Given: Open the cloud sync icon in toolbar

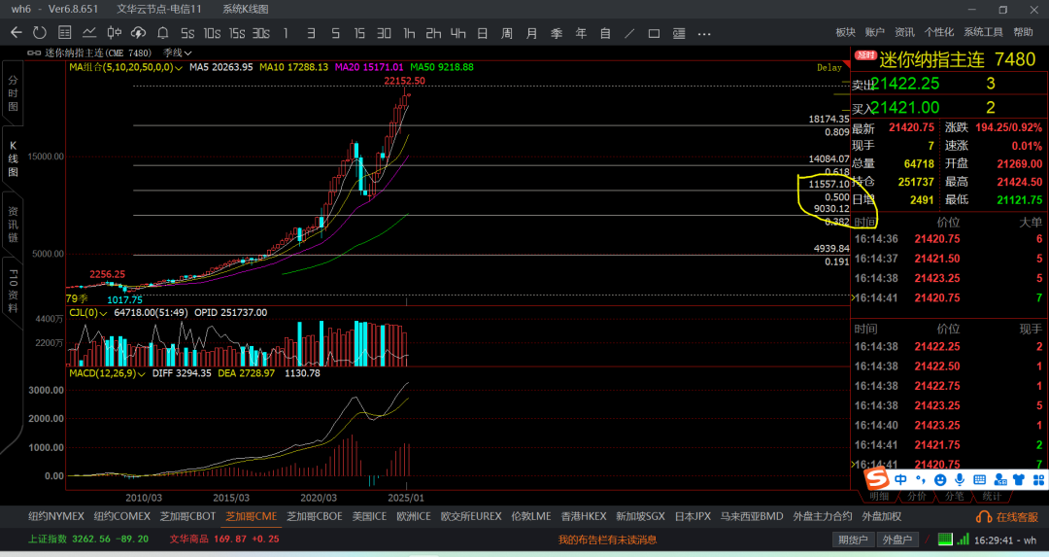Looking at the screenshot, I should (x=139, y=33).
